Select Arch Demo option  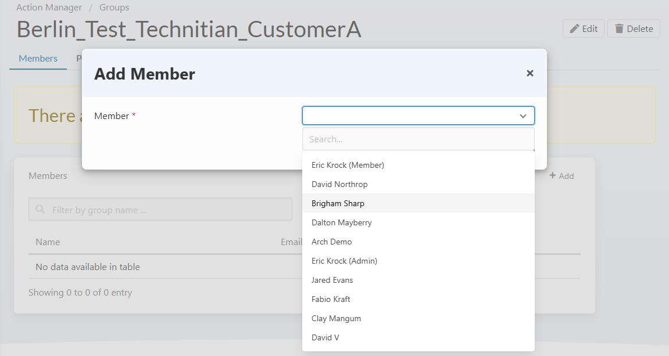331,242
